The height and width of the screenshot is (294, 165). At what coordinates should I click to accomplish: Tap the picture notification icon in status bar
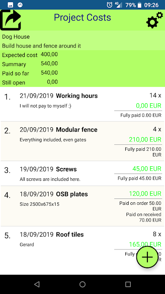11,5
